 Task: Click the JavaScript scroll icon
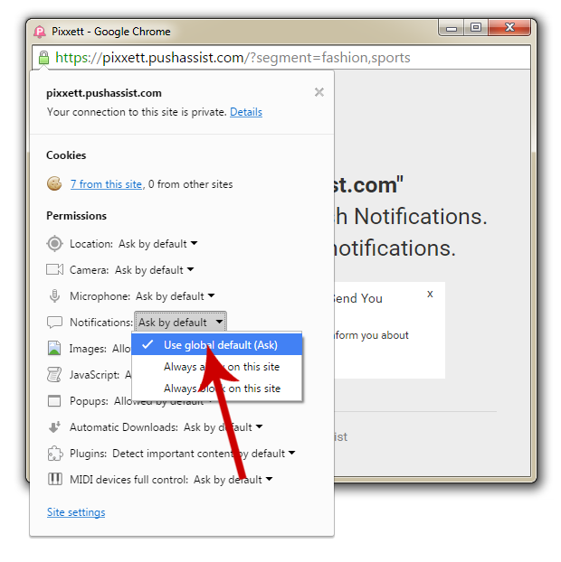(54, 375)
